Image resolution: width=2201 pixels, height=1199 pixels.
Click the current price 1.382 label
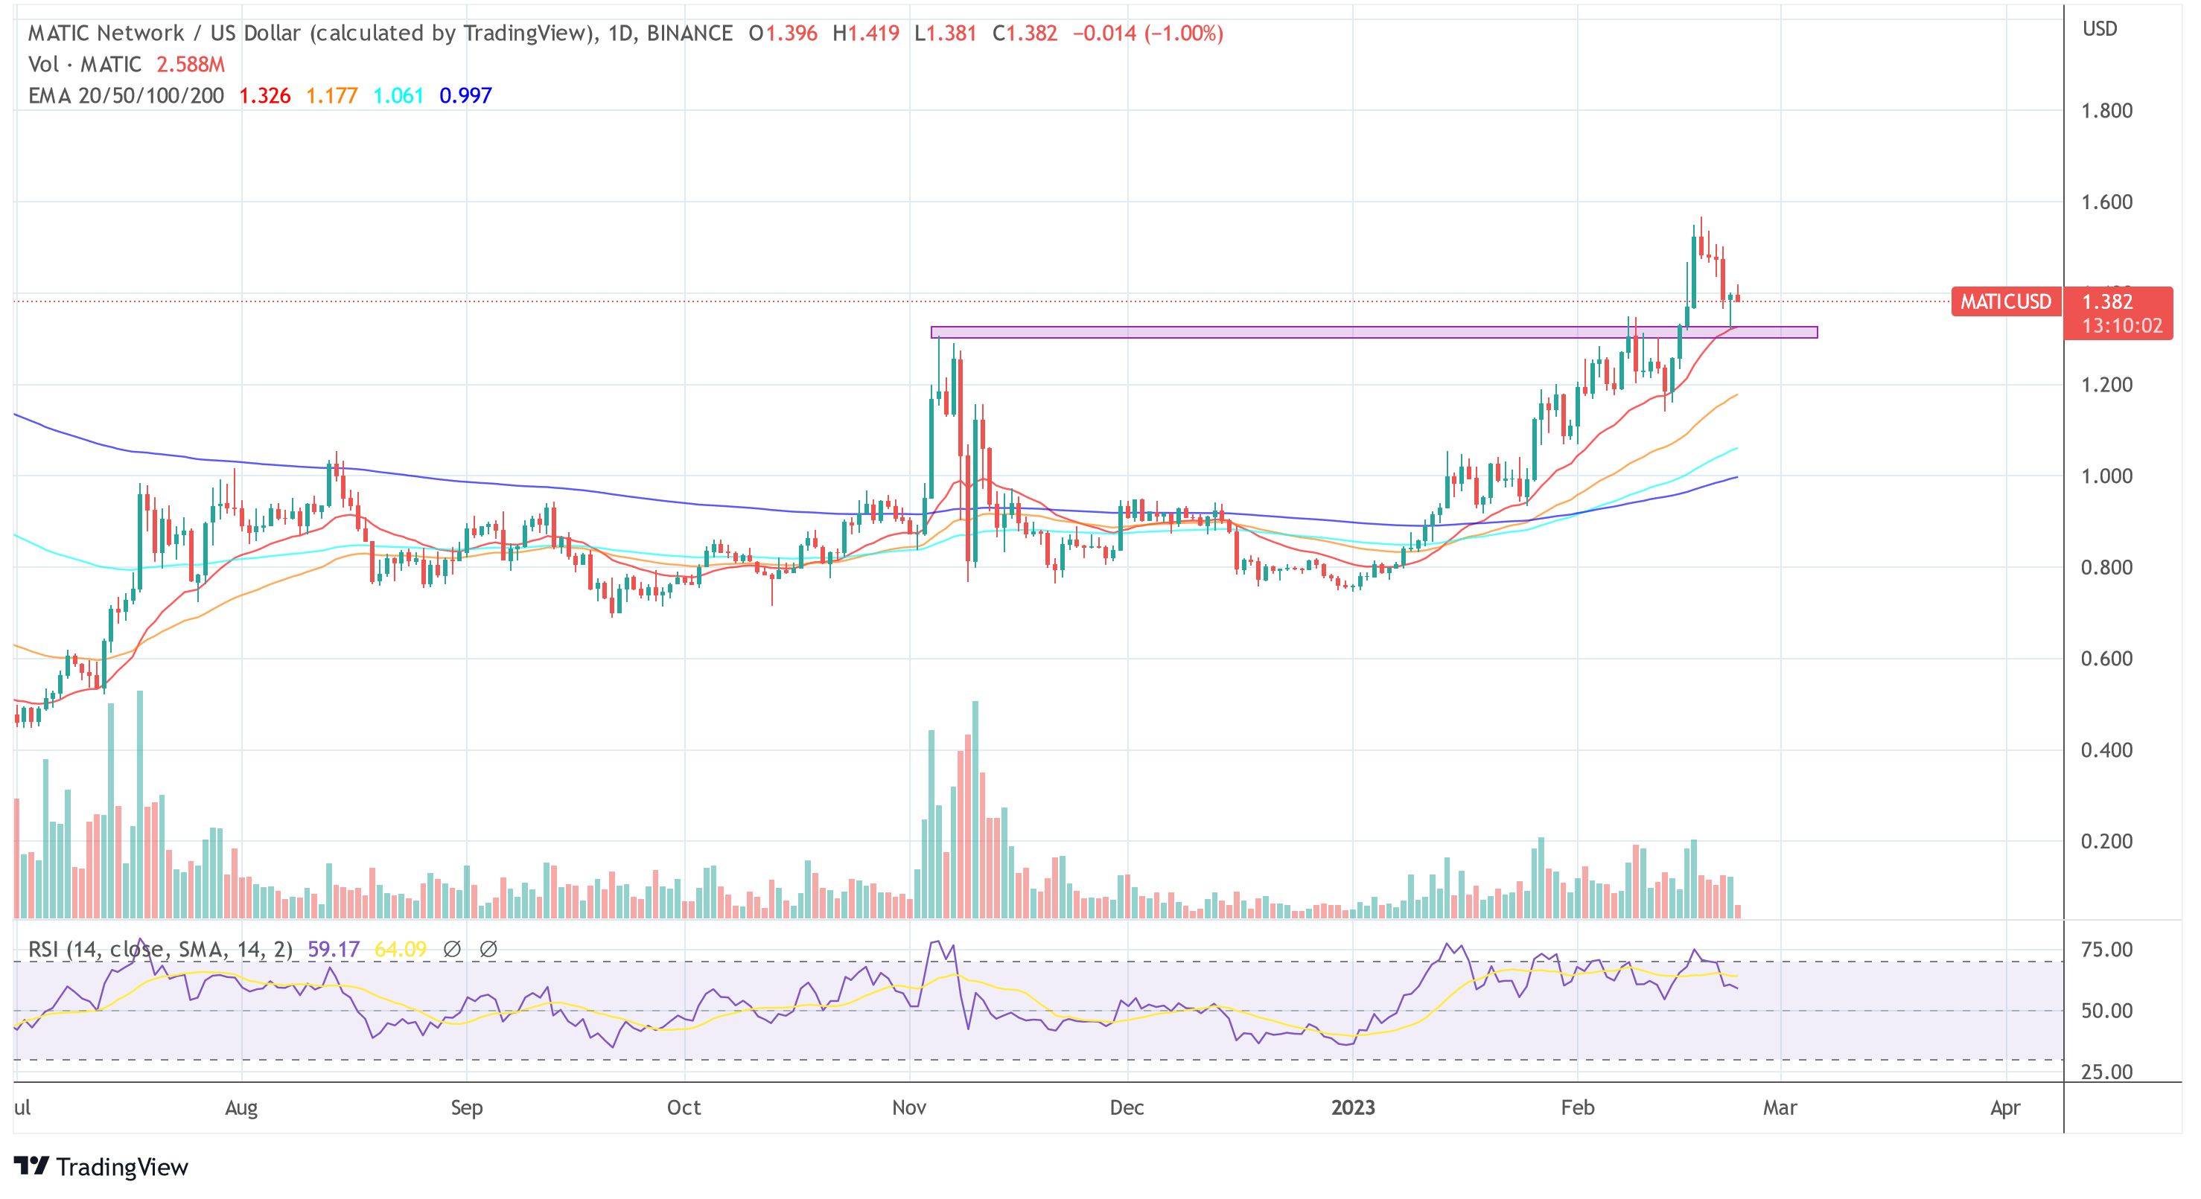tap(2107, 301)
